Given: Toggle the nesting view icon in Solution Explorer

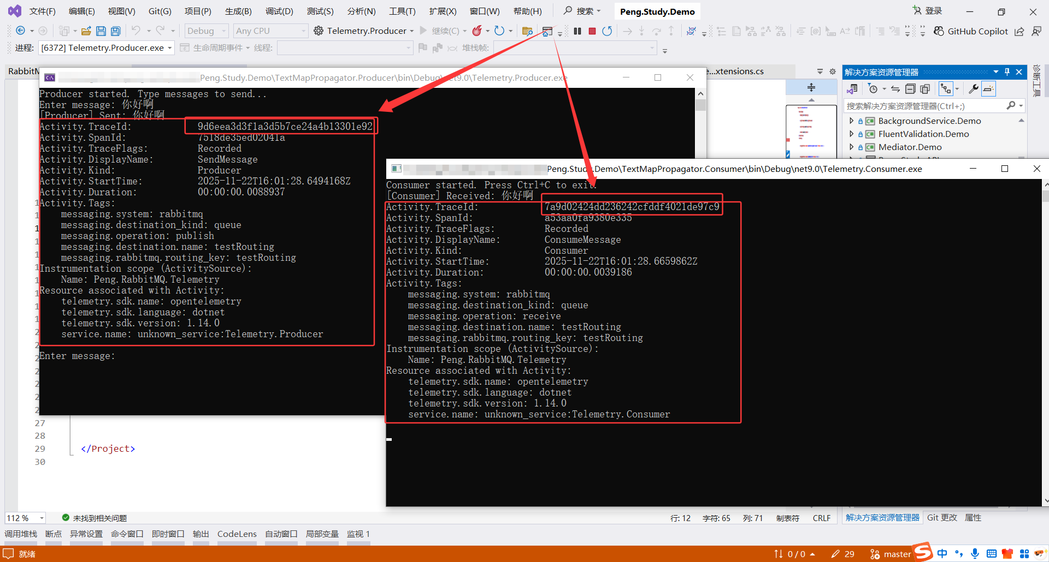Looking at the screenshot, I should coord(946,89).
